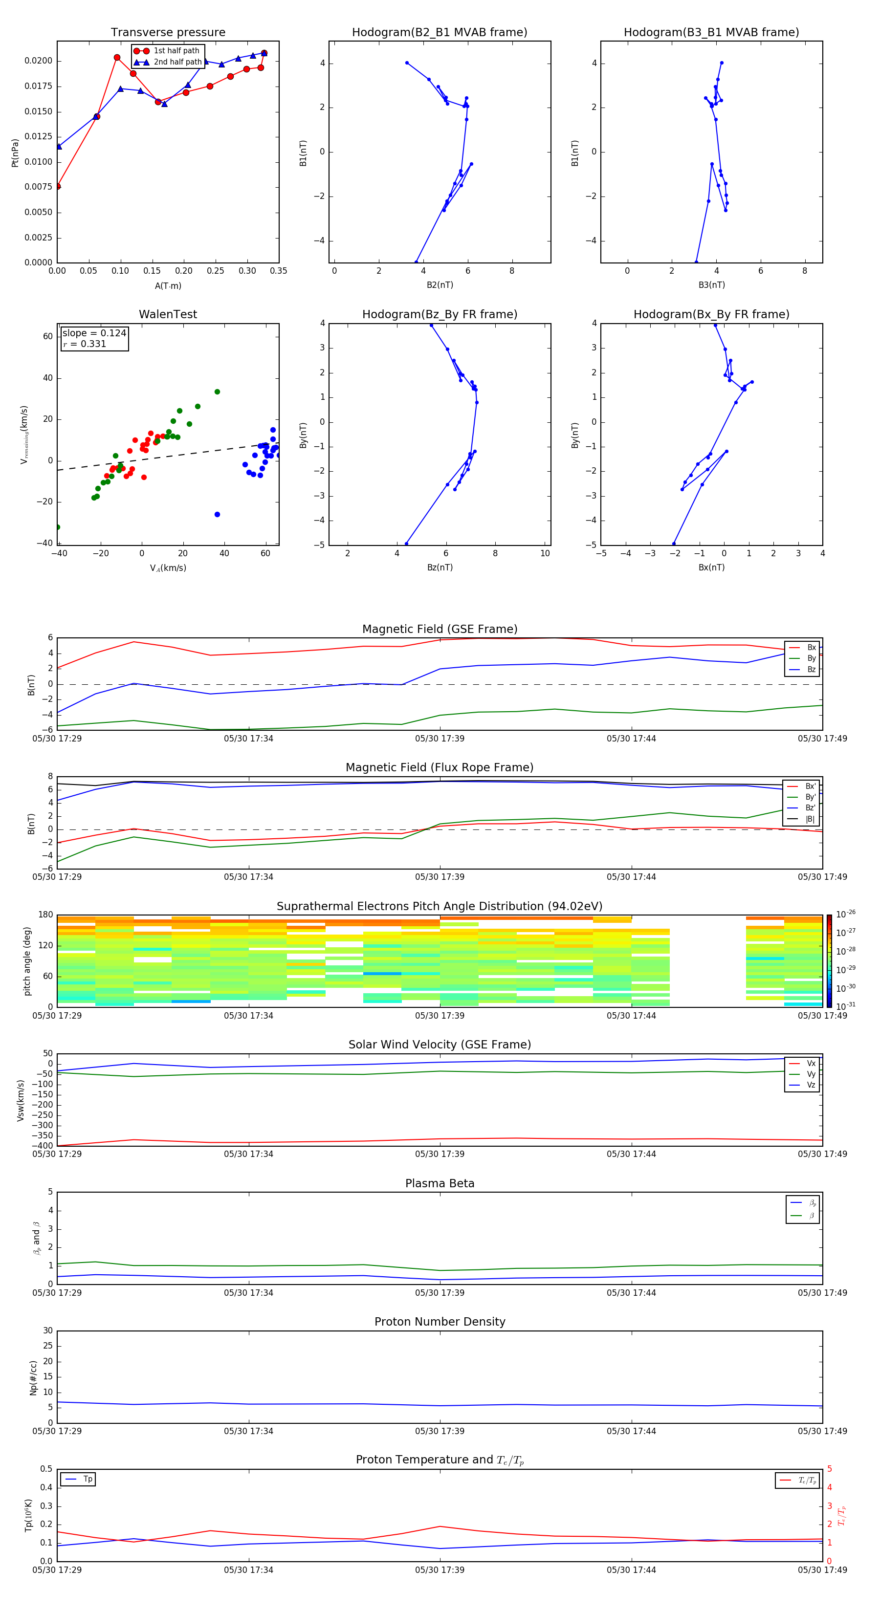Image resolution: width=880 pixels, height=1613 pixels.
Task: Click the 'r = 0.331' annotation
Action: point(85,344)
